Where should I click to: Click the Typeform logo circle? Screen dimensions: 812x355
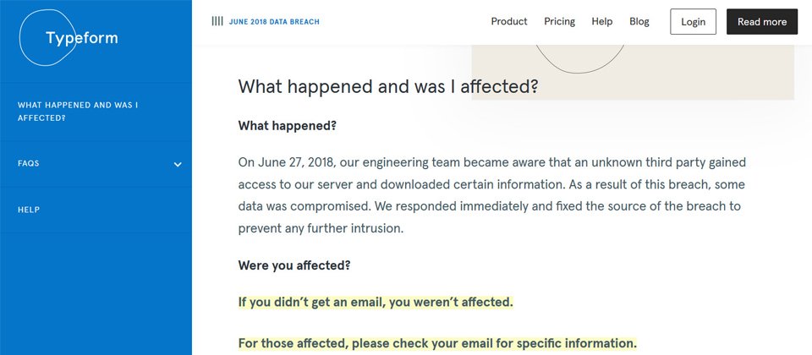coord(47,37)
